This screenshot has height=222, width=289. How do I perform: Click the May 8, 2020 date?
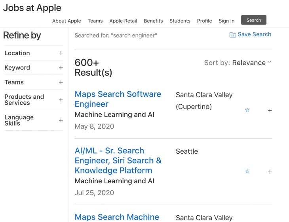pos(94,126)
